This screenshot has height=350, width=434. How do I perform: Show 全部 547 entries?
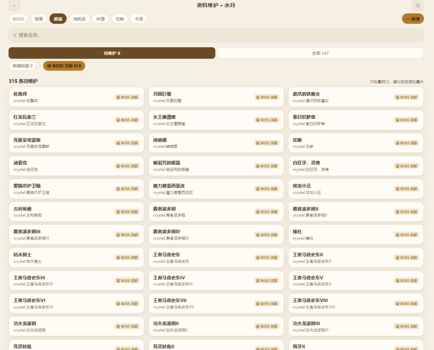pos(320,53)
